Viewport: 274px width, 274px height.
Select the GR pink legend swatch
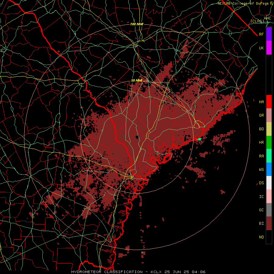269,115
